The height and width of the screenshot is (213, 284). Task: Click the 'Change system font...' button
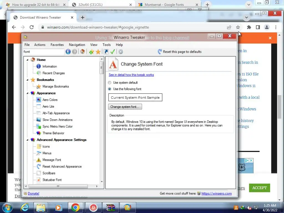[x=125, y=107]
